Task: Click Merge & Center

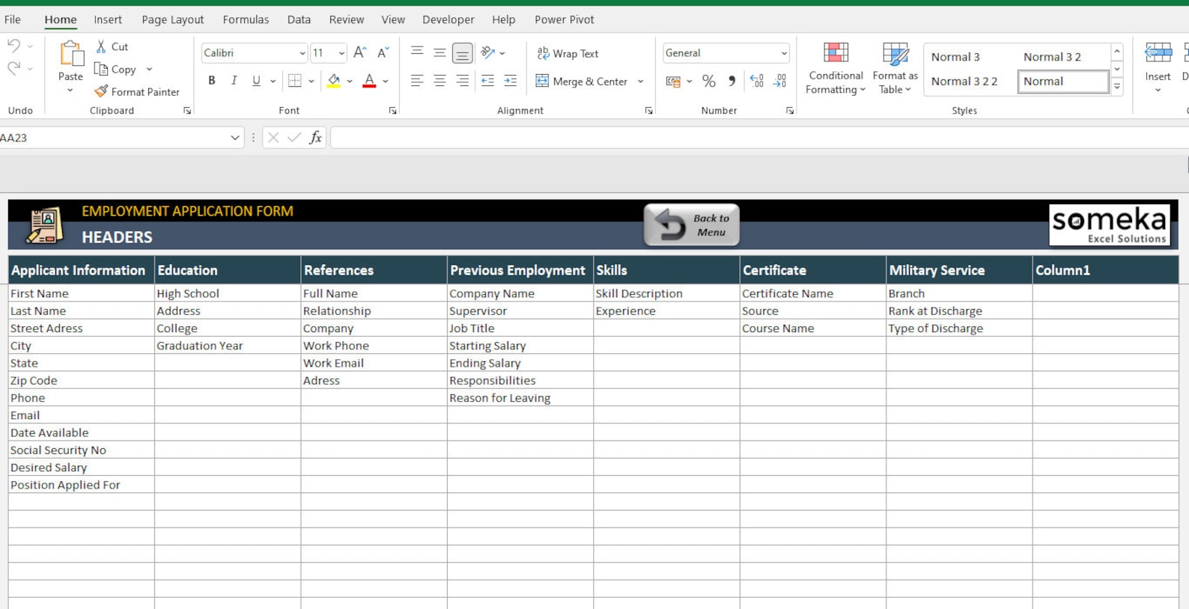Action: pyautogui.click(x=582, y=81)
